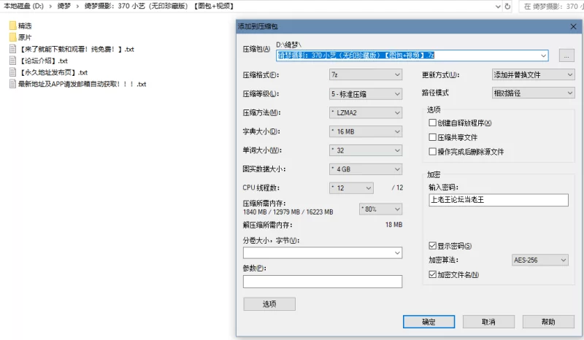Click the 解压缩所需内存 18 MB value
The height and width of the screenshot is (340, 584).
pyautogui.click(x=393, y=225)
